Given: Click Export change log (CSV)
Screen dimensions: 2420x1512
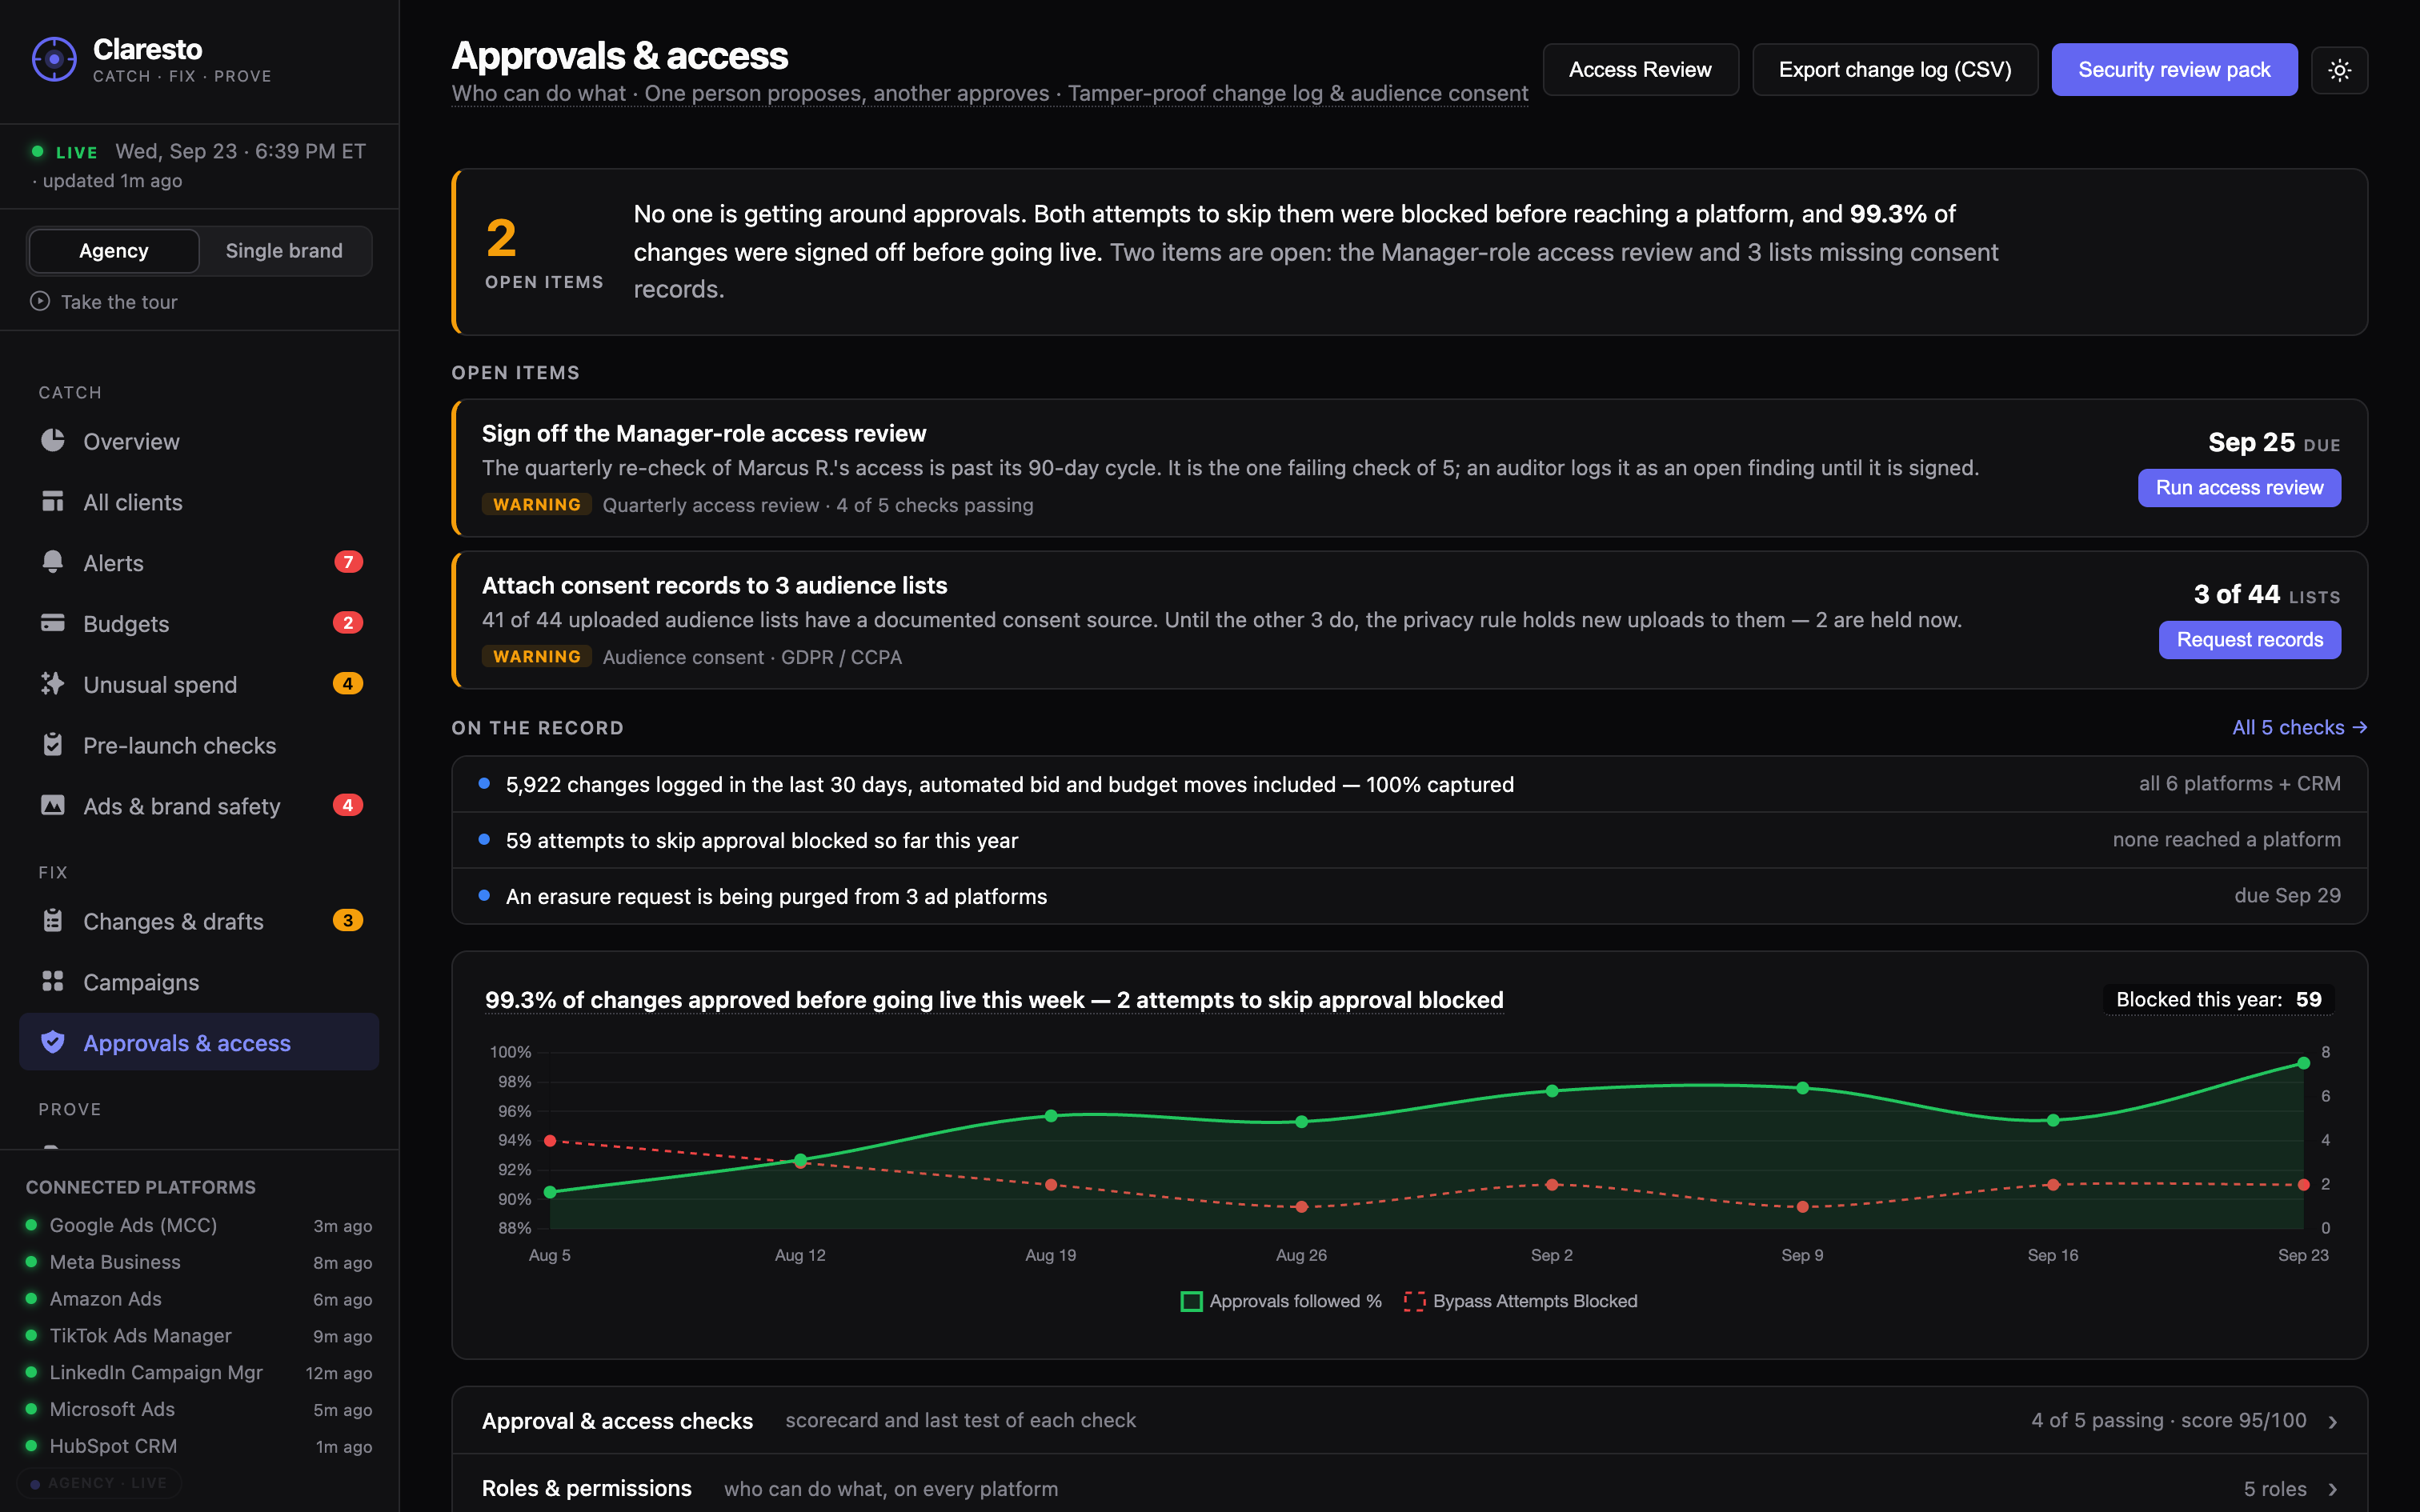Looking at the screenshot, I should [x=1895, y=70].
